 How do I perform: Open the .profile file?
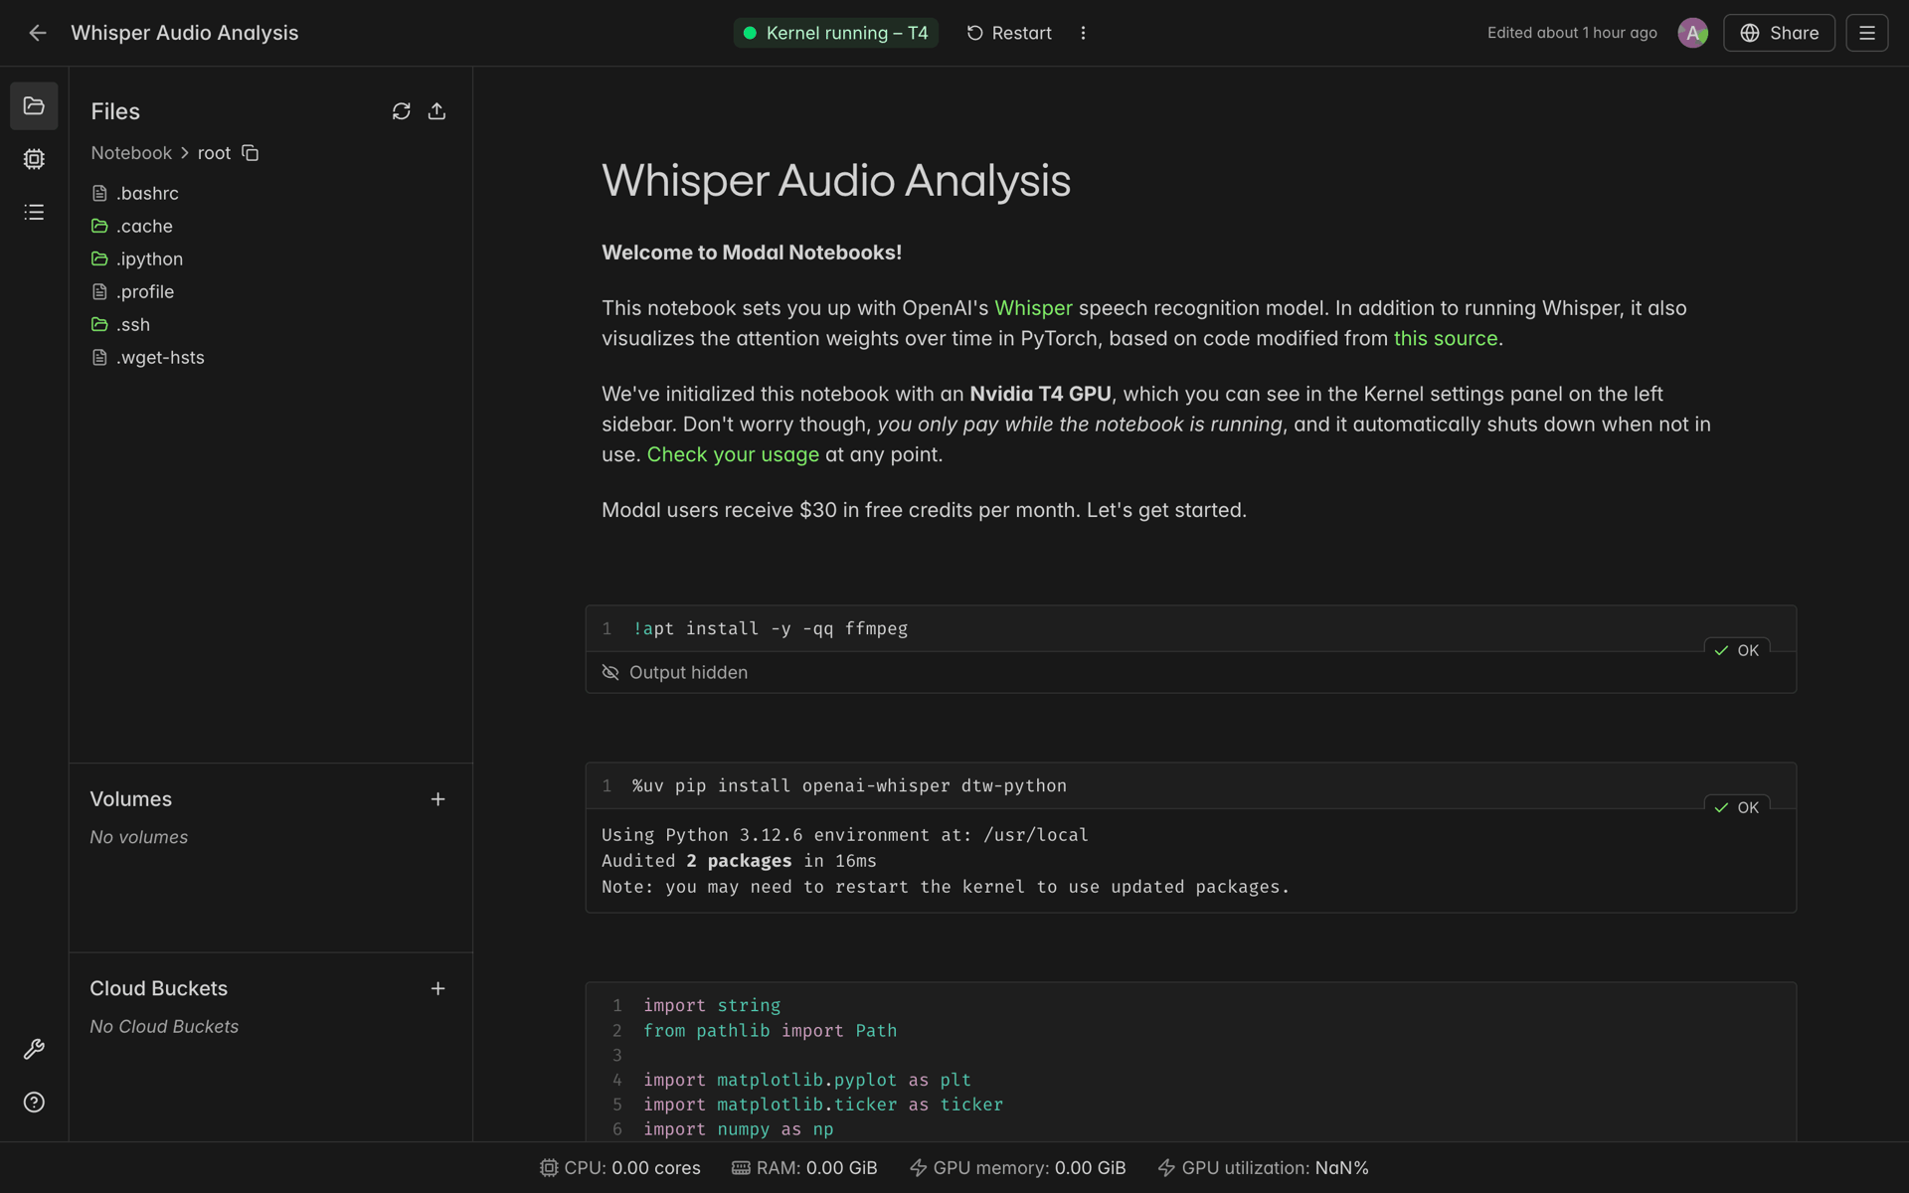[x=133, y=291]
